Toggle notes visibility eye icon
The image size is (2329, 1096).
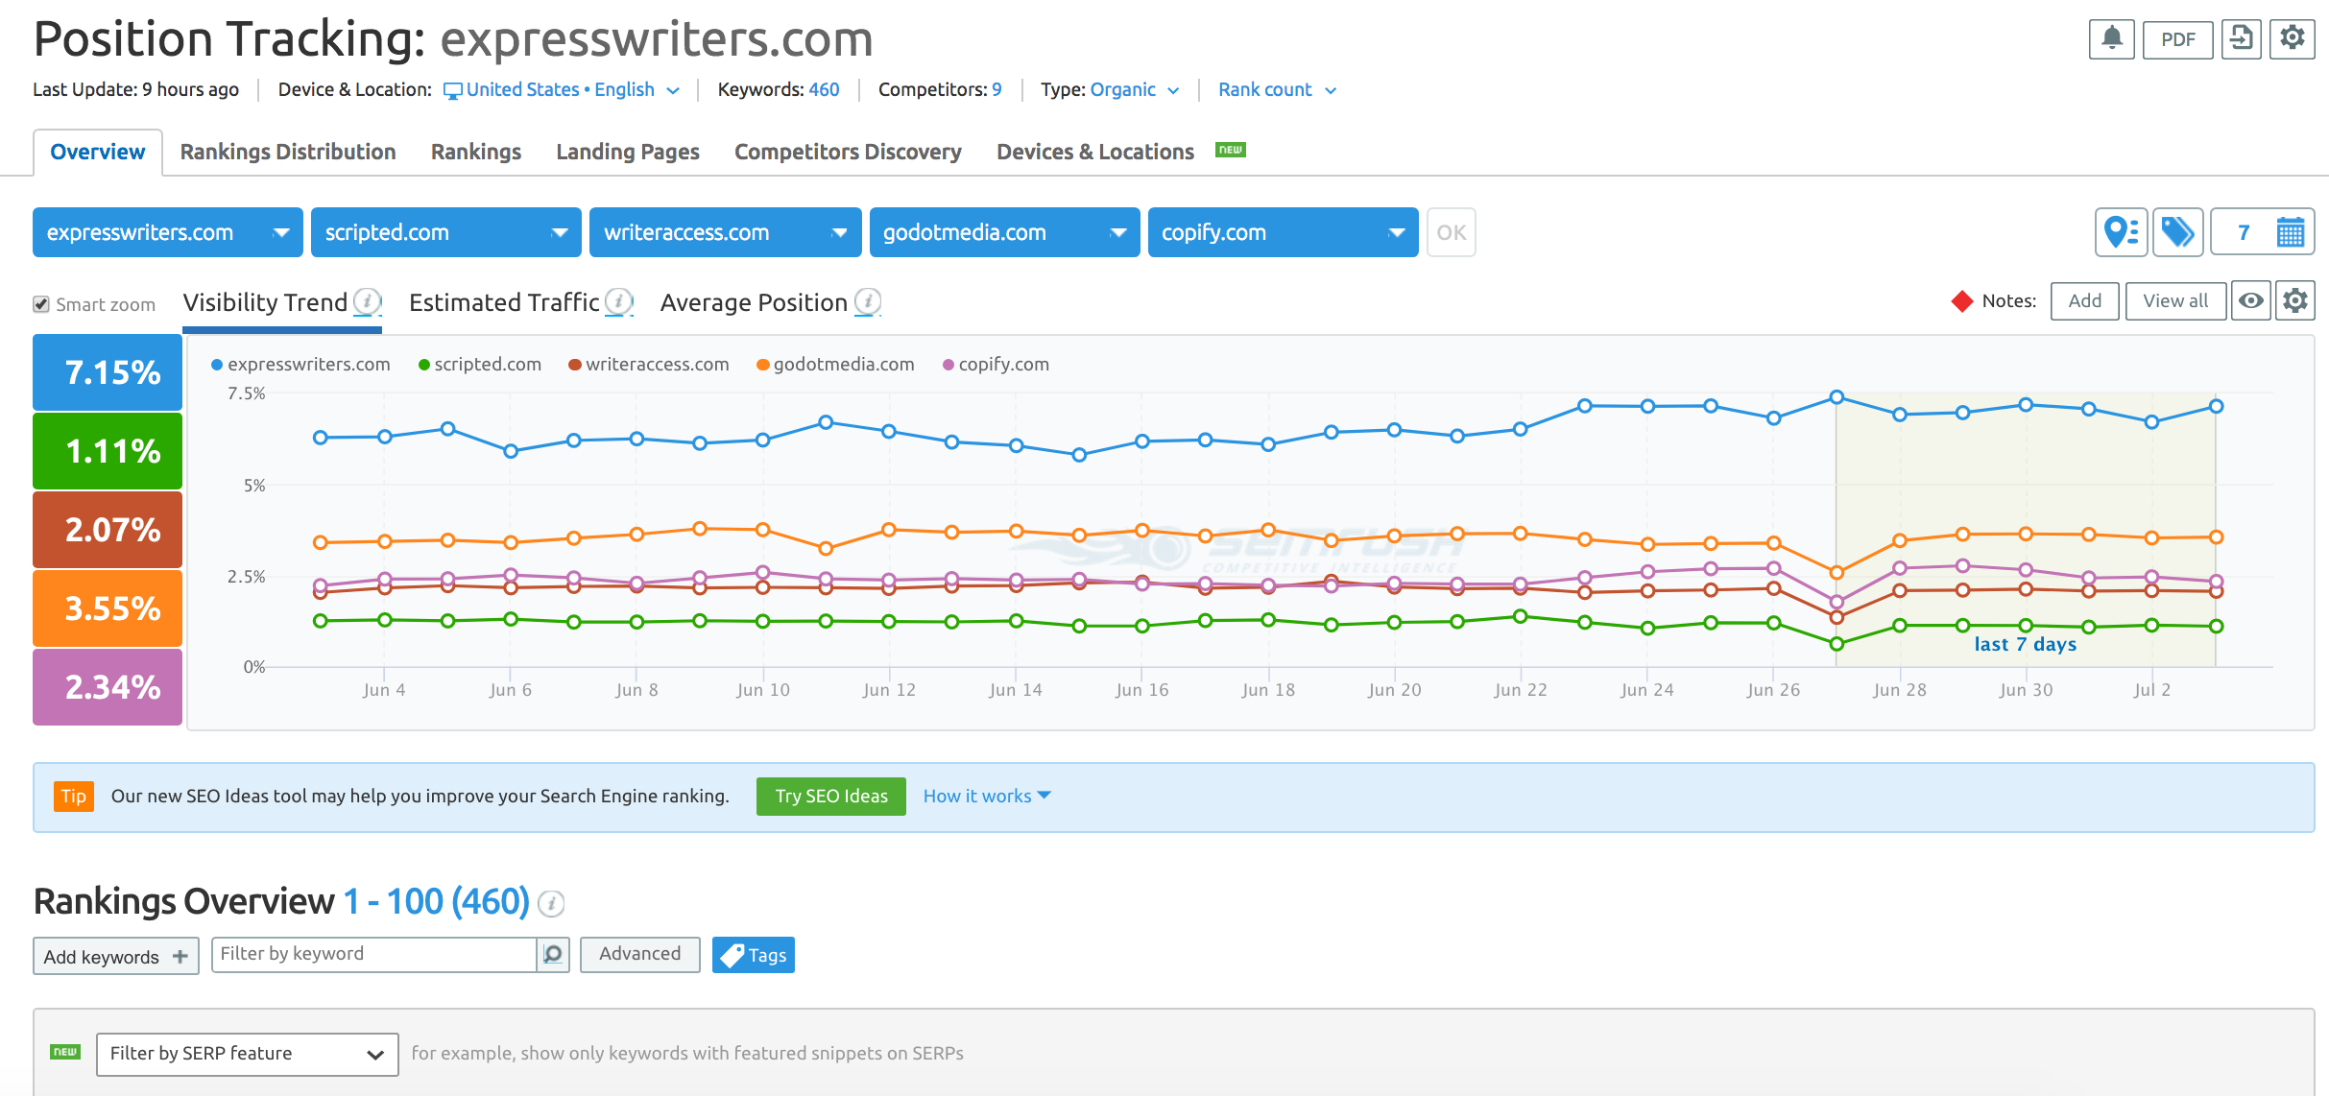tap(2250, 300)
